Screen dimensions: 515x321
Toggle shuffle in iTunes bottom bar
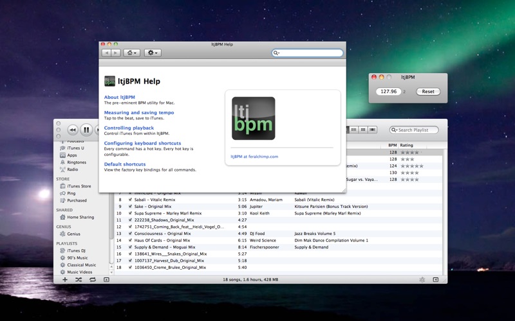[79, 280]
